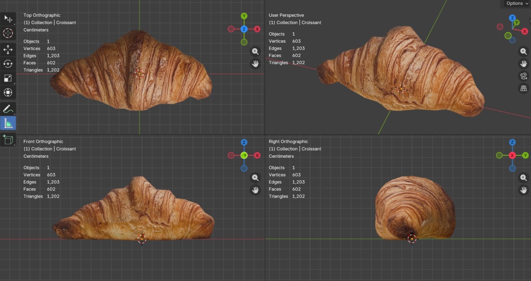Click the 3D cursor in Right Orthographic view
Viewport: 531px width, 281px height.
click(x=412, y=239)
